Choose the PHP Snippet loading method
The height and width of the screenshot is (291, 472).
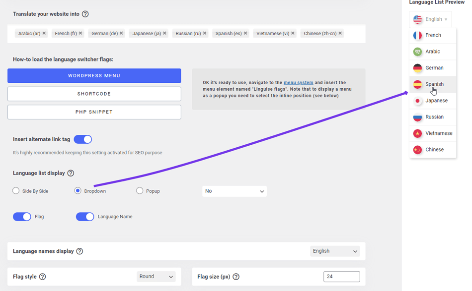[x=94, y=112]
